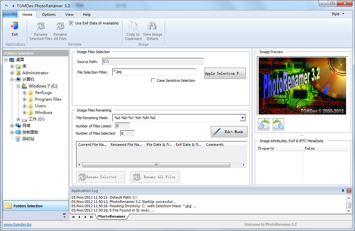355x231 pixels.
Task: Switch to the Home ribbon tab
Action: [x=27, y=15]
